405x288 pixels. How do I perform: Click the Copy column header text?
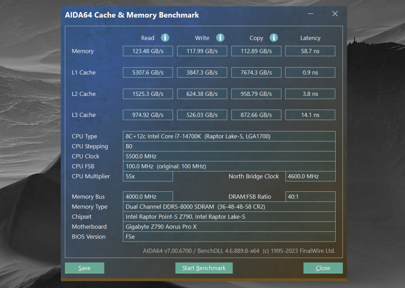pos(256,38)
